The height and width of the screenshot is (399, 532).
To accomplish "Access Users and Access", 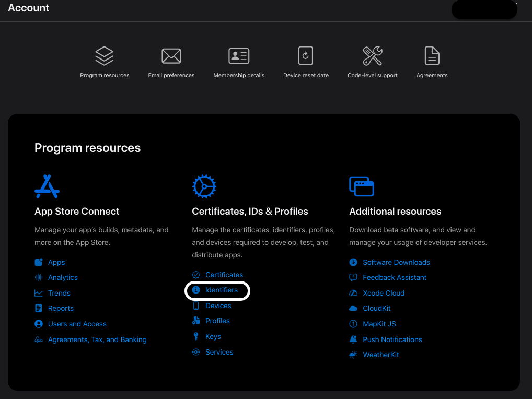I will (x=76, y=324).
